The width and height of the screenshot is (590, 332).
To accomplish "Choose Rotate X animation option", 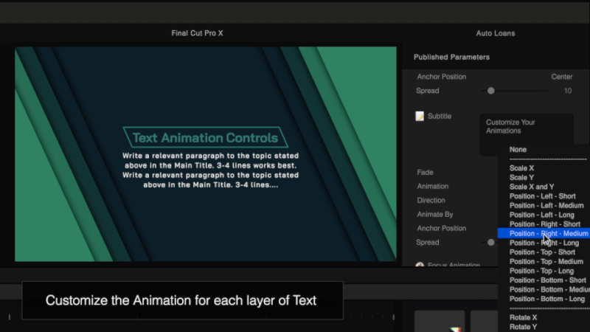I will tap(523, 318).
